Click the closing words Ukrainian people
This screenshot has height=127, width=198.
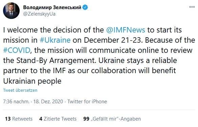(x=32, y=81)
